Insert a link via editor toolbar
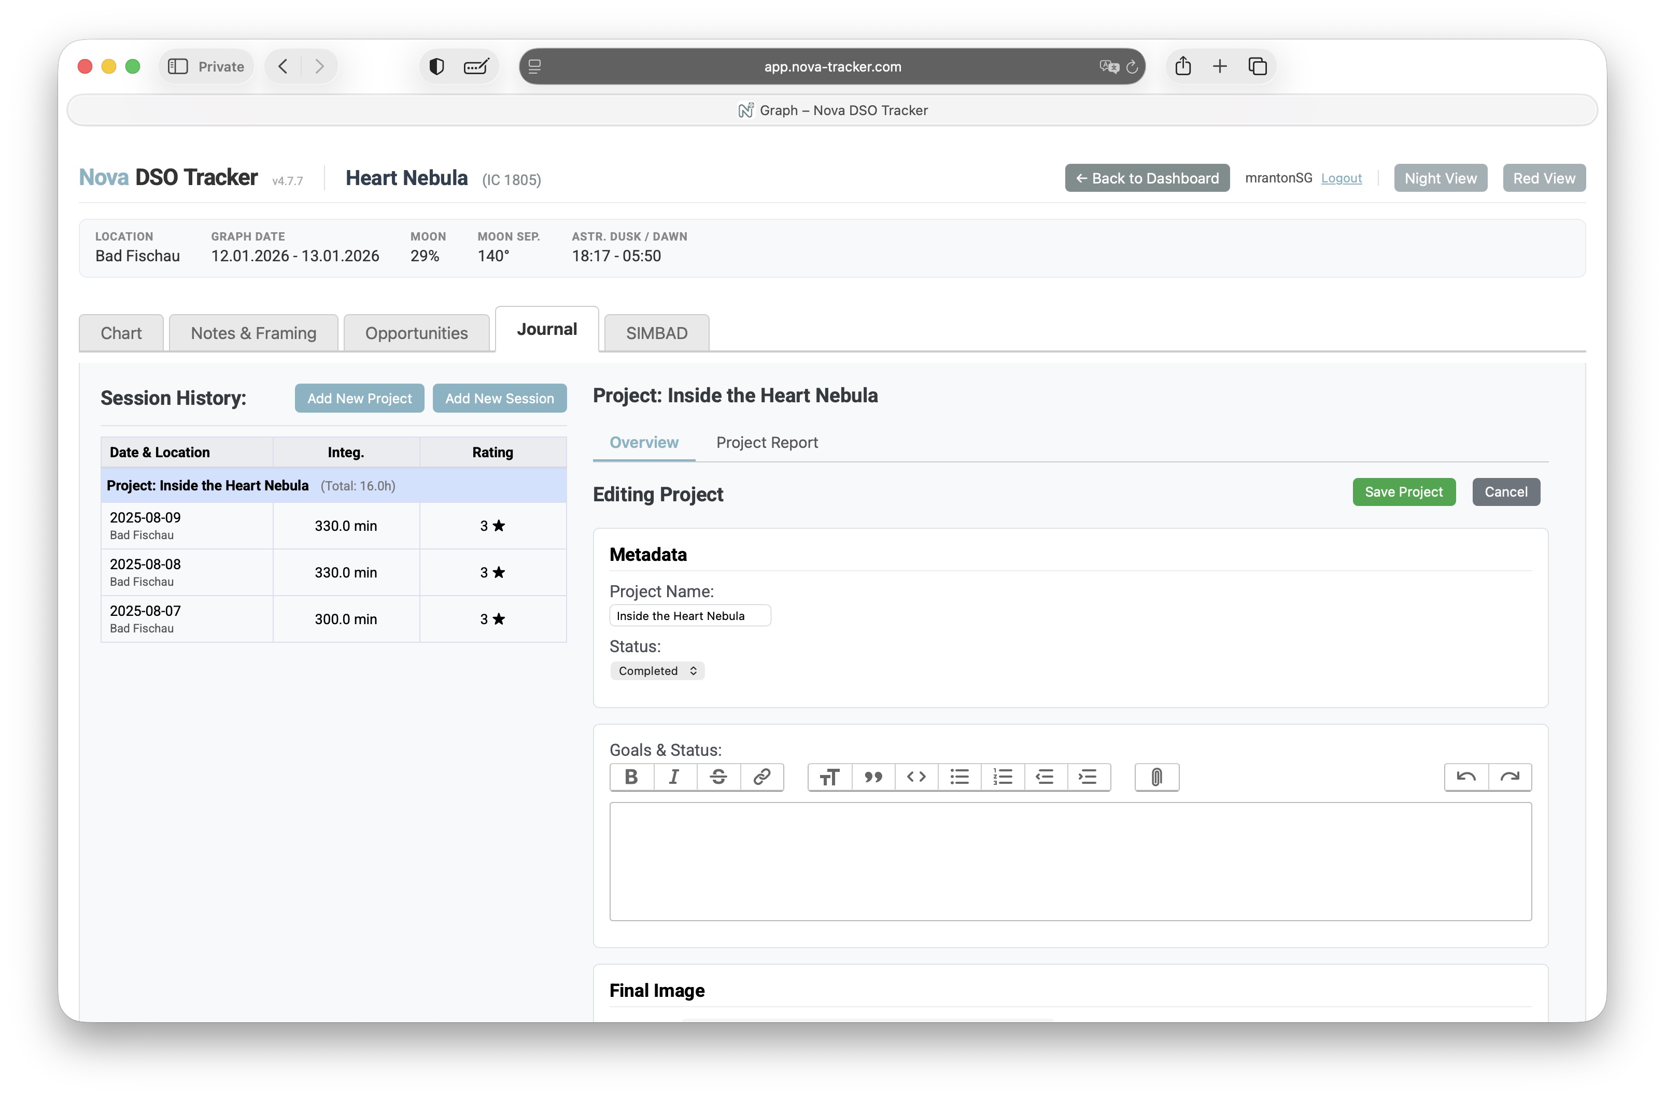Image resolution: width=1665 pixels, height=1099 pixels. [x=761, y=777]
